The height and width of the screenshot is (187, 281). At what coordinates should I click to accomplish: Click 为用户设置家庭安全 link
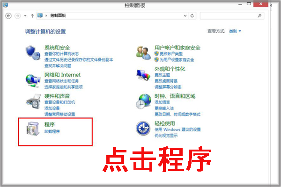(x=177, y=60)
